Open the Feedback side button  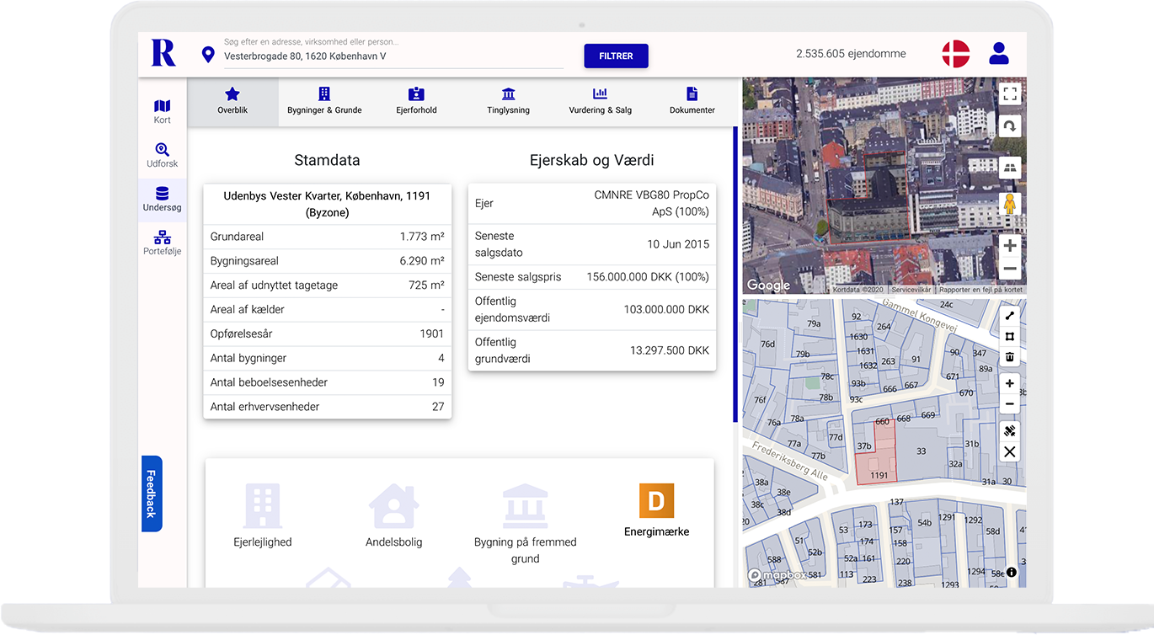point(152,494)
